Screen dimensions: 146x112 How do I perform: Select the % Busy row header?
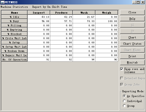point(14,21)
